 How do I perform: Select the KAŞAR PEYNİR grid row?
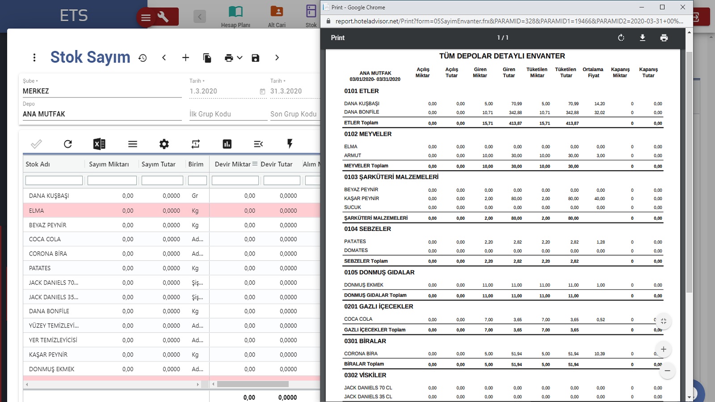point(172,355)
